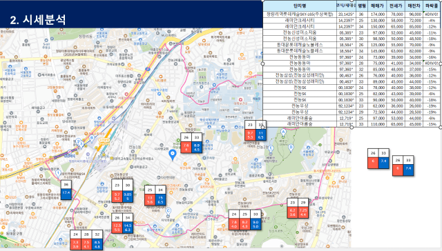This screenshot has height=251, width=442.
Task: Click the 하락률 column header
Action: [431, 6]
